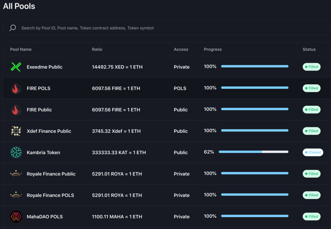Select ratio 333333.33 KAT = 1 ETH
This screenshot has width=331, height=229.
click(x=119, y=153)
